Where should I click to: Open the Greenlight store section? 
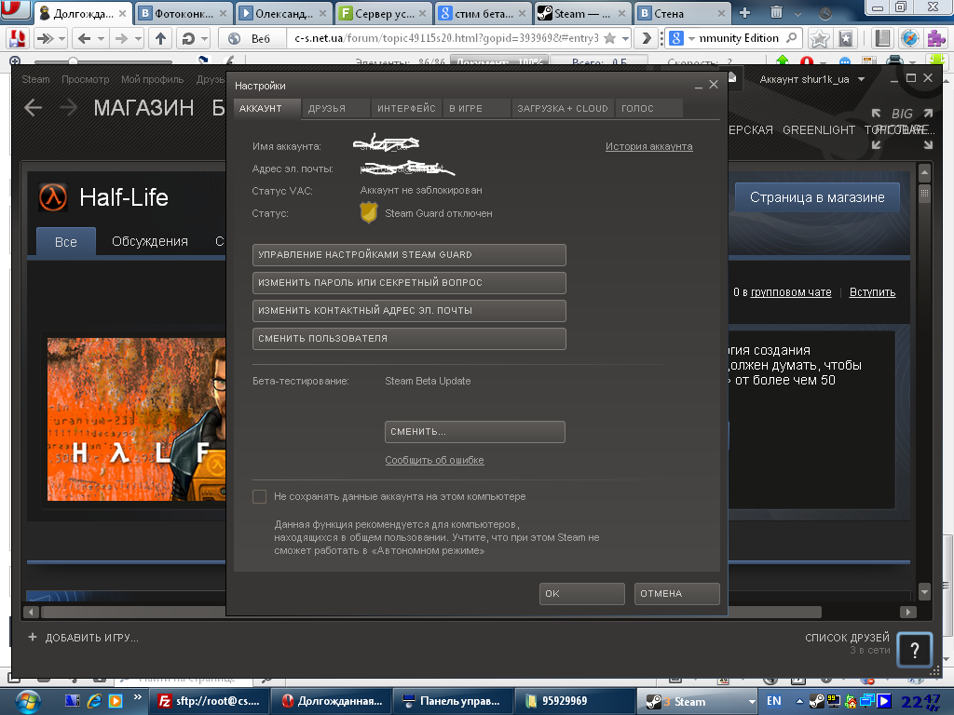coord(818,130)
